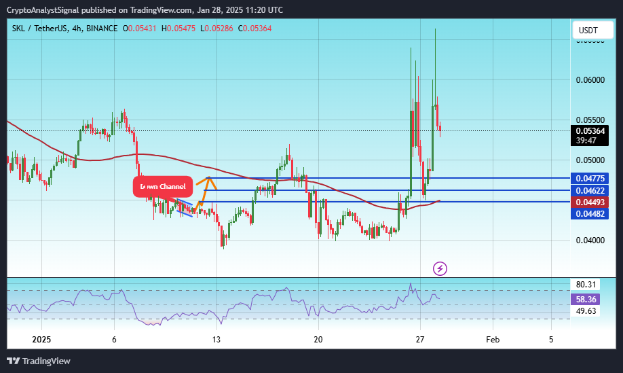Click the 0.05500 price axis label
This screenshot has width=623, height=373.
click(590, 120)
